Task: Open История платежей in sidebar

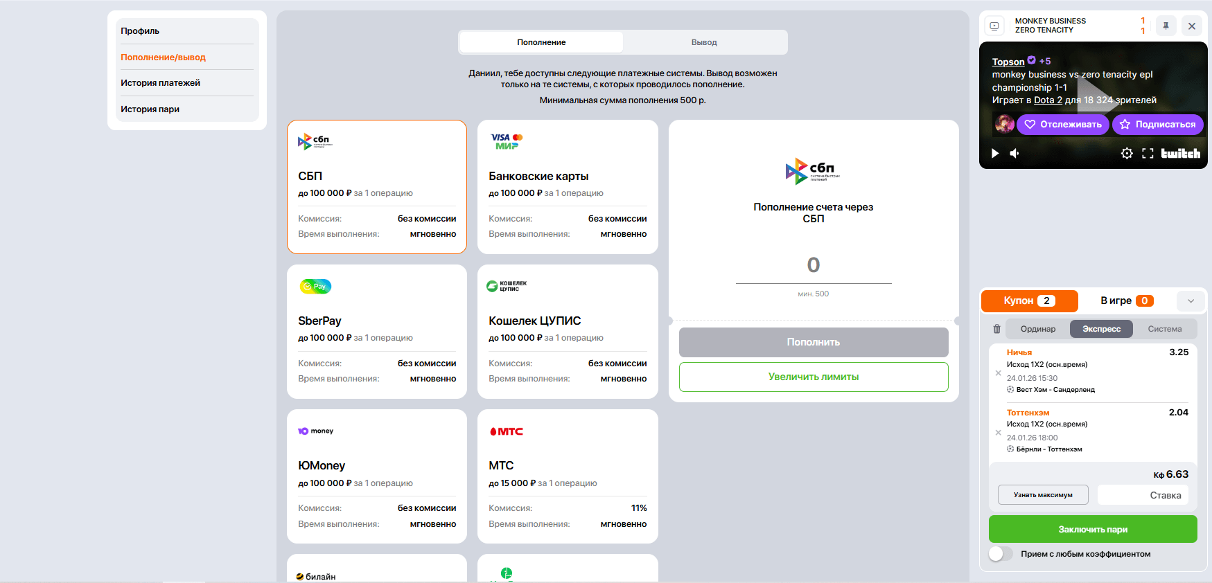Action: (160, 83)
